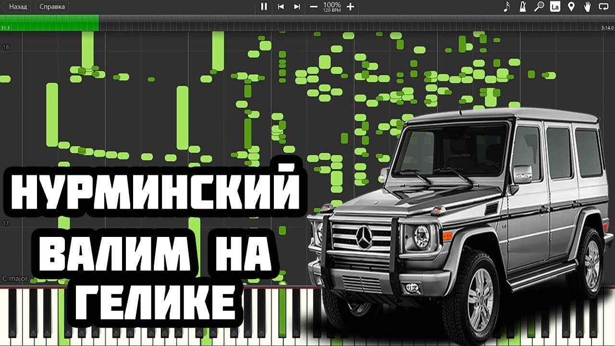Open the music note settings icon
This screenshot has height=346, width=615.
click(x=506, y=7)
